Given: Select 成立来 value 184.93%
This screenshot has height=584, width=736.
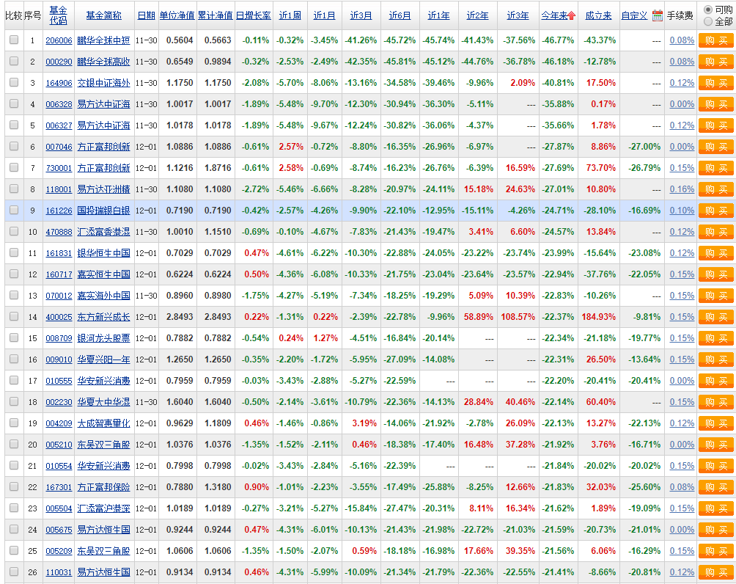Looking at the screenshot, I should (x=598, y=317).
